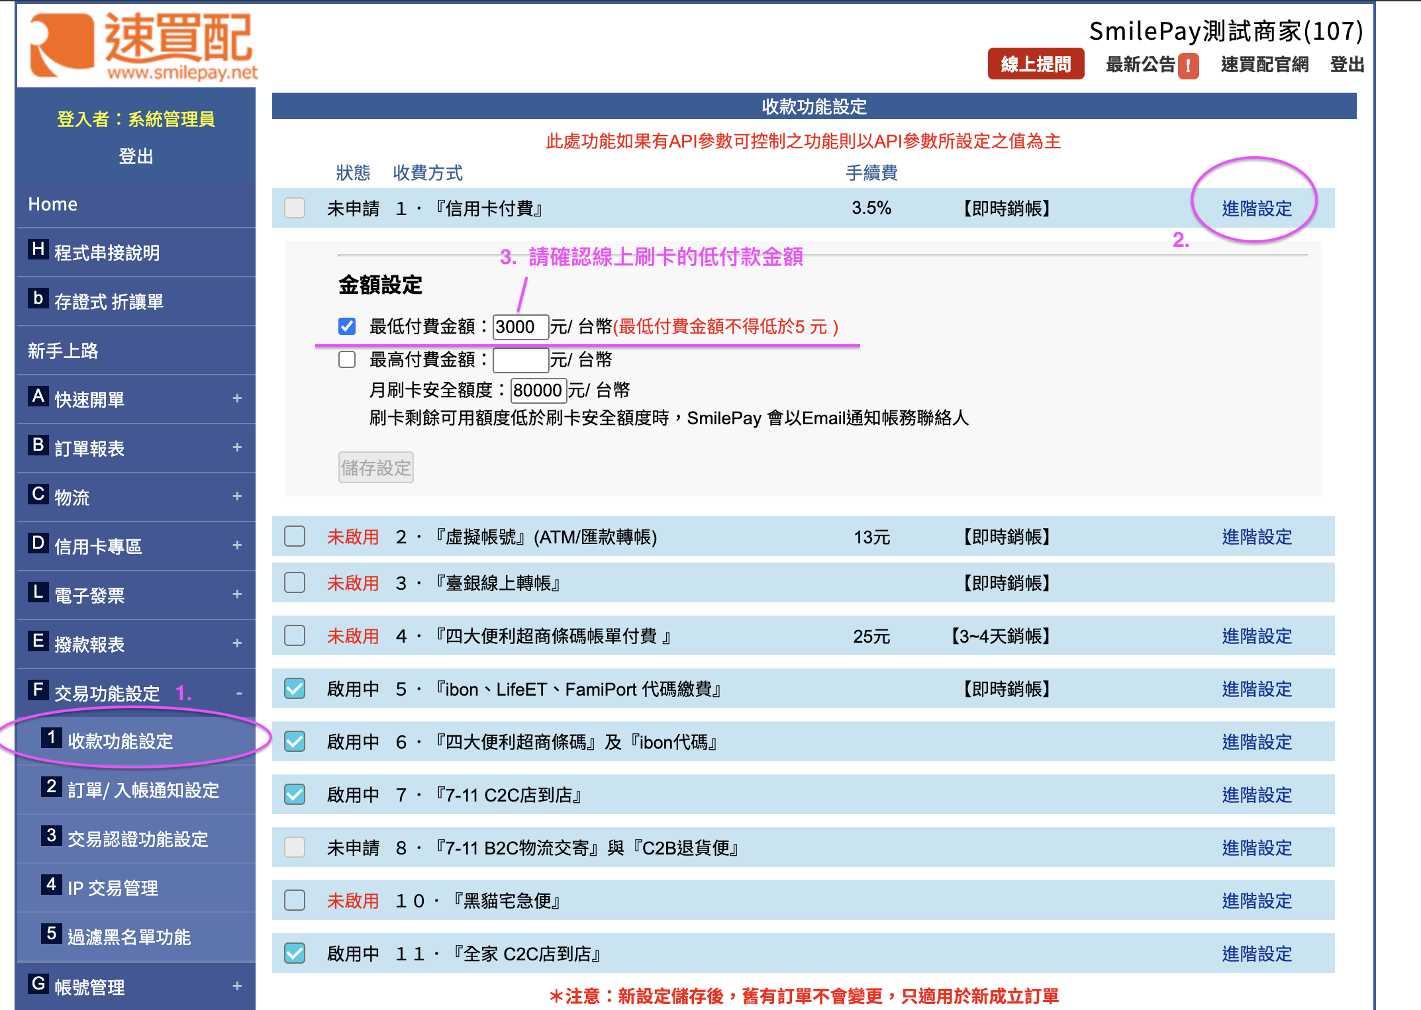1421x1010 pixels.
Task: Click the L icon for 電子發票
Action: (x=38, y=592)
